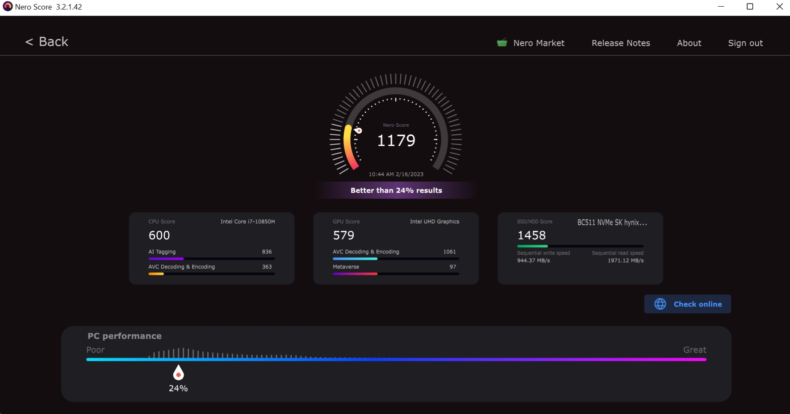Click the 24% label under the marker
Viewport: 790px width, 414px height.
(x=178, y=388)
